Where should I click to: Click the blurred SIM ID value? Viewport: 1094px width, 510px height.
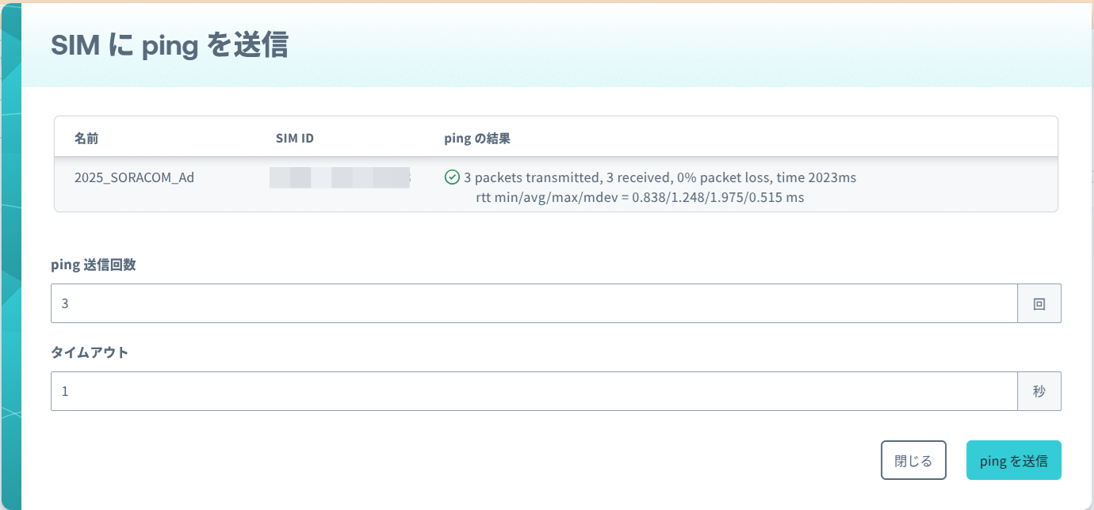pyautogui.click(x=339, y=177)
